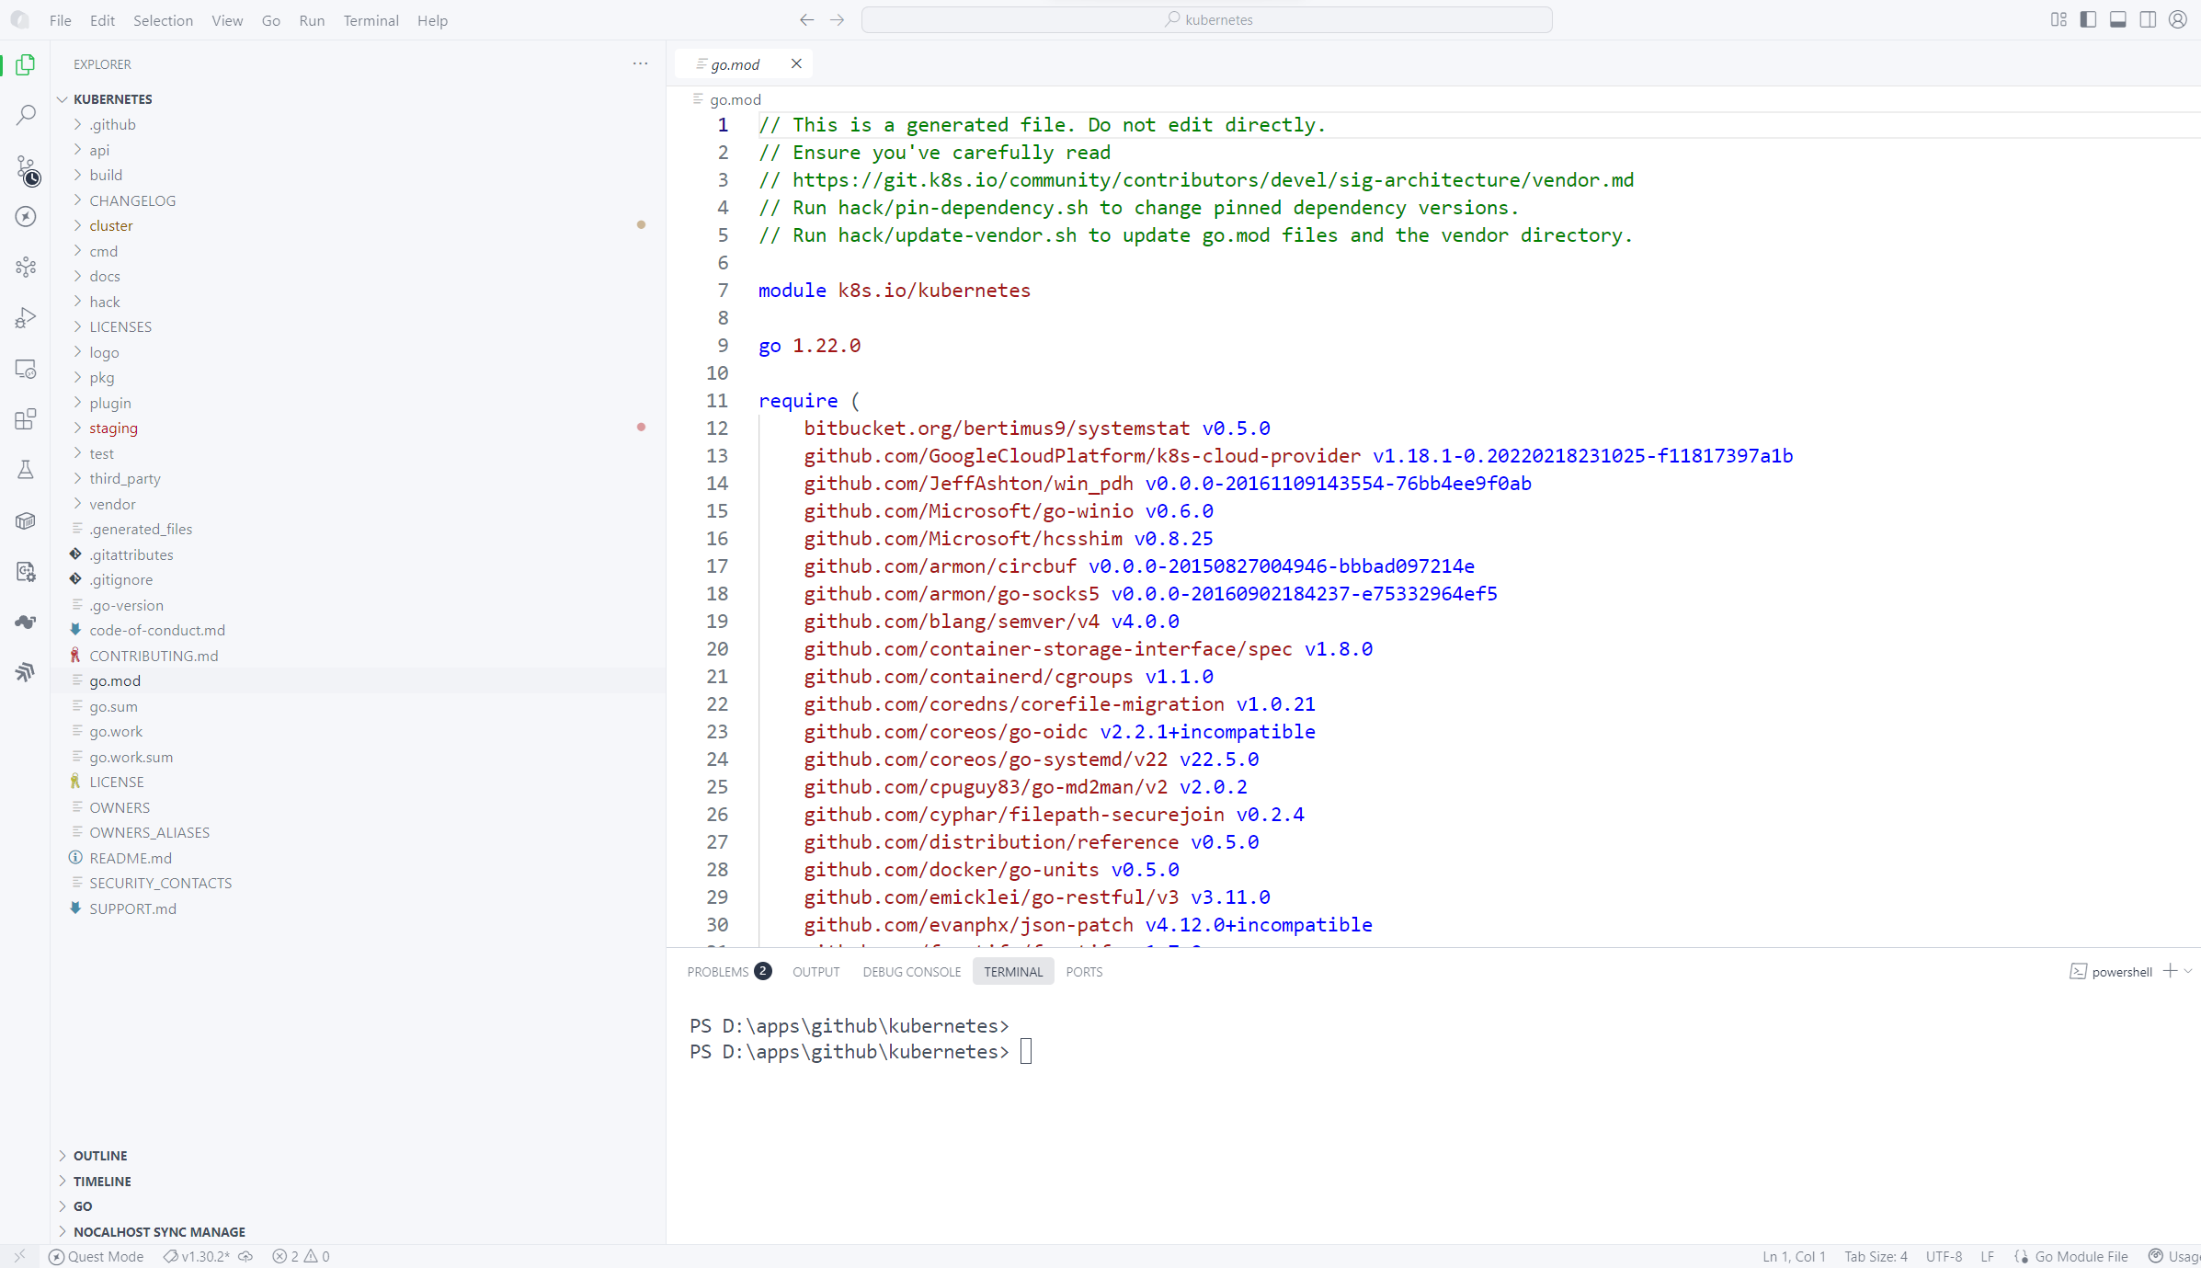Click the Customize Layout icon
2201x1268 pixels.
click(2058, 19)
